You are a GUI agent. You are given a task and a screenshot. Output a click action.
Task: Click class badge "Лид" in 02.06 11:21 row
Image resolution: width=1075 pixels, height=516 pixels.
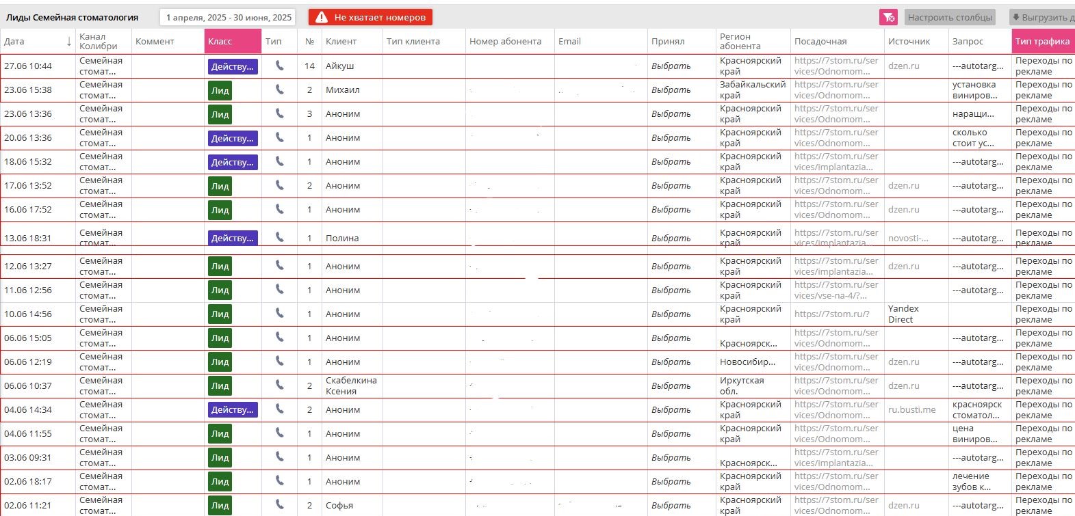(x=220, y=506)
